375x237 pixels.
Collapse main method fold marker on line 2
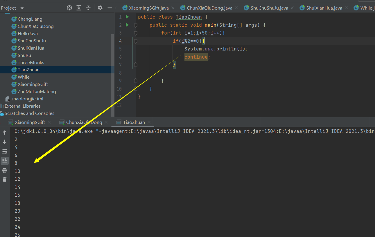click(136, 25)
